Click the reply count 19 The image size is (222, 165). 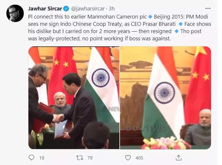pyautogui.click(x=42, y=158)
